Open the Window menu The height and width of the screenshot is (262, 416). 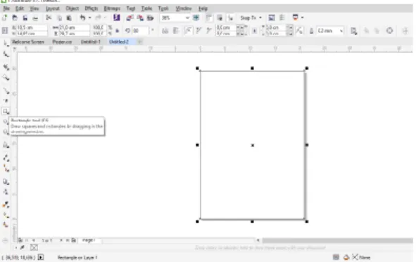click(184, 8)
